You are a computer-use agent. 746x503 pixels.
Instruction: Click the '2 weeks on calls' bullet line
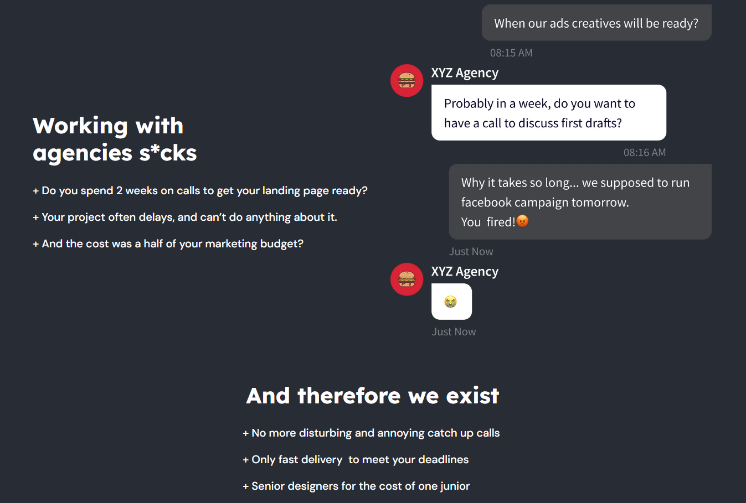200,190
